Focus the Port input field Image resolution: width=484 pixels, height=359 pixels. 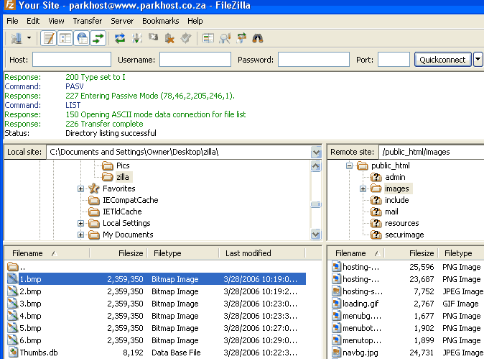click(394, 60)
